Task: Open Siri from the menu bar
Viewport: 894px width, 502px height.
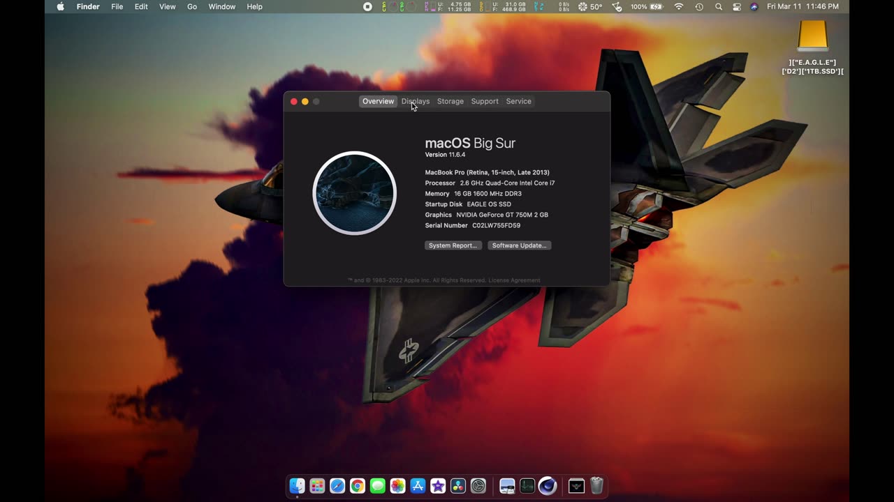Action: pyautogui.click(x=754, y=6)
